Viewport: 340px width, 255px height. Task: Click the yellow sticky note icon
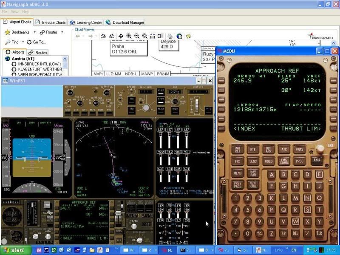[x=188, y=36]
